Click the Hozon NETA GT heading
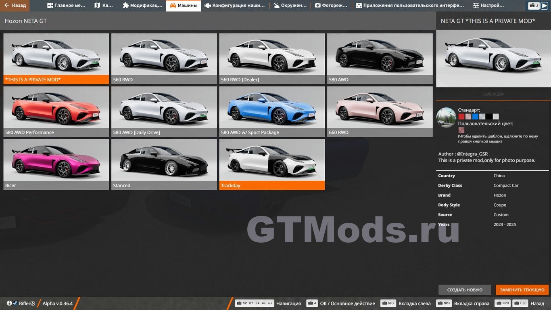 [26, 21]
